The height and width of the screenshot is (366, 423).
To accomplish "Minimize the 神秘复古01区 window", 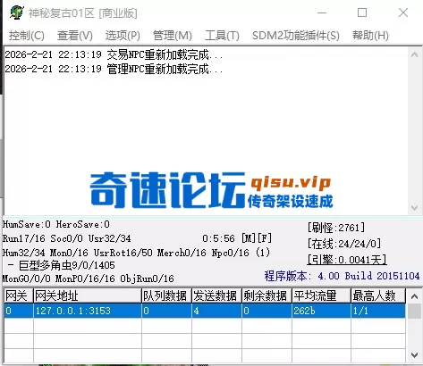I will [x=322, y=12].
